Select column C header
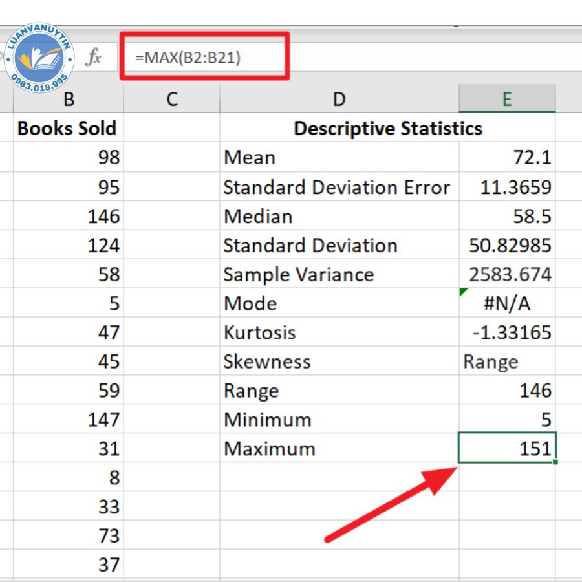582x582 pixels. (171, 99)
